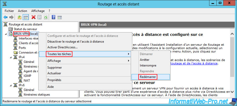Select the NAT node under IPv4
Screen dimensions: 237x106
(27, 80)
